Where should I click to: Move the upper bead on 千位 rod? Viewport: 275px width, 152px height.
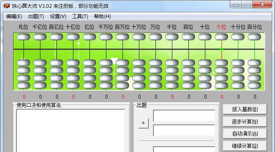[x=172, y=37]
